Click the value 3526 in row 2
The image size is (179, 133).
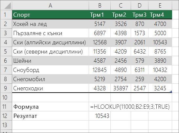point(121,24)
